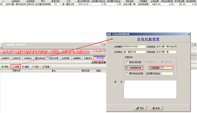Click the 合同名称 column header in grid

pos(15,1)
